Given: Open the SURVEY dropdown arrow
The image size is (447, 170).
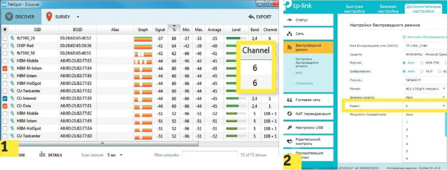Looking at the screenshot, I should click(x=78, y=17).
